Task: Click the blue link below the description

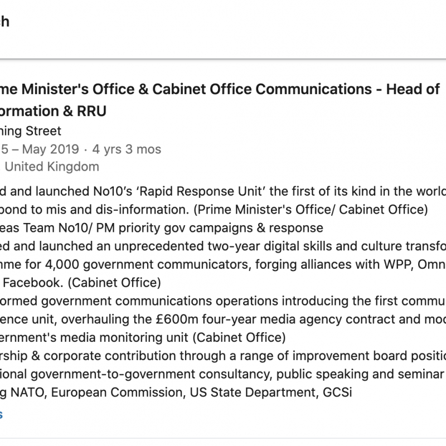Action: pos(2,414)
